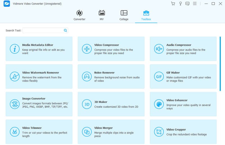Switch to the Collage tab
Viewport: 225px width, 145px height.
(x=124, y=15)
